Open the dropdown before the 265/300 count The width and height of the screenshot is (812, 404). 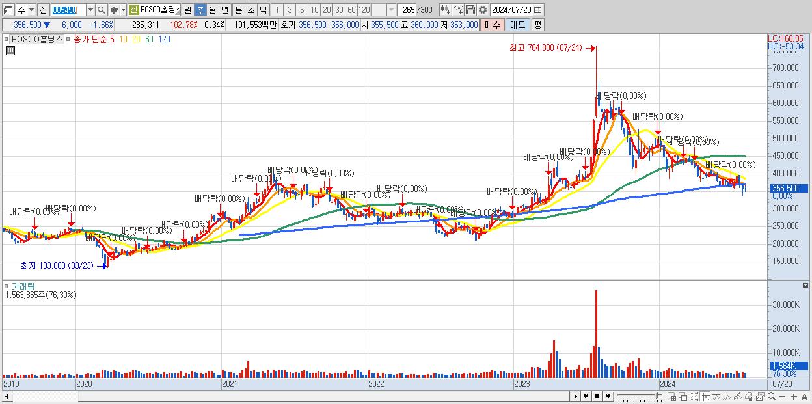point(391,10)
